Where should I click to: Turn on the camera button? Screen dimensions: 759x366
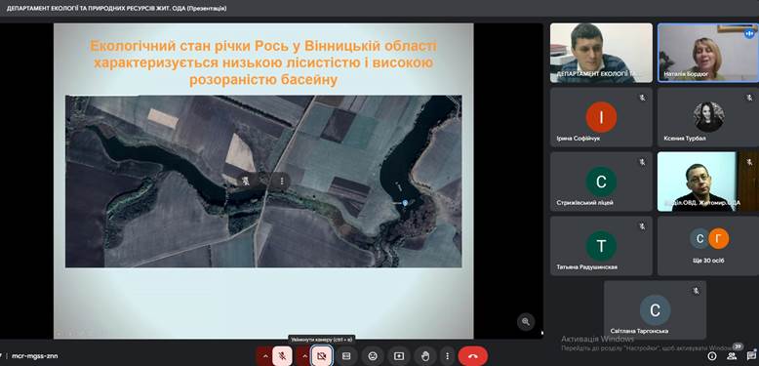[321, 356]
